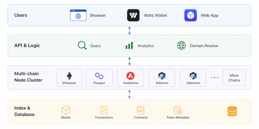
Task: Click the Multi-chain Node Cluster title
Action: coord(28,77)
